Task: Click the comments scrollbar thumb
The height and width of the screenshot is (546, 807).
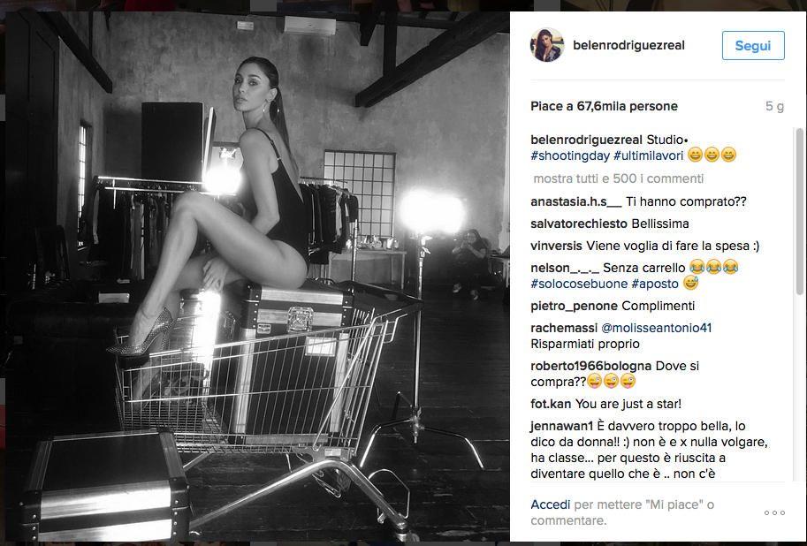Action: pos(799,211)
